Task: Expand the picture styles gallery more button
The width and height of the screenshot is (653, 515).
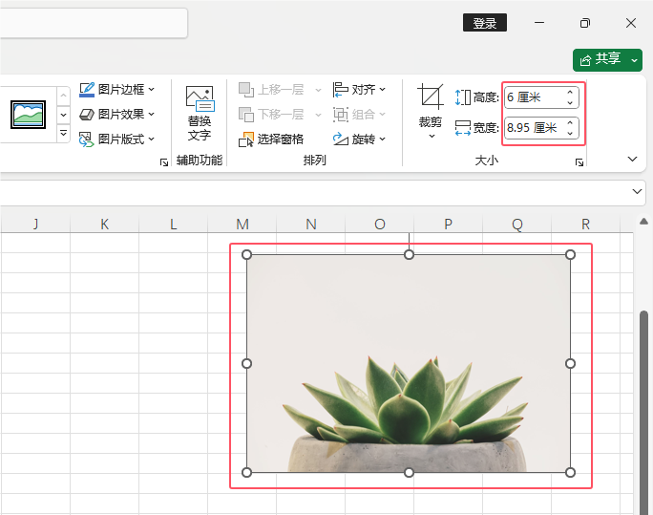Action: coord(63,134)
